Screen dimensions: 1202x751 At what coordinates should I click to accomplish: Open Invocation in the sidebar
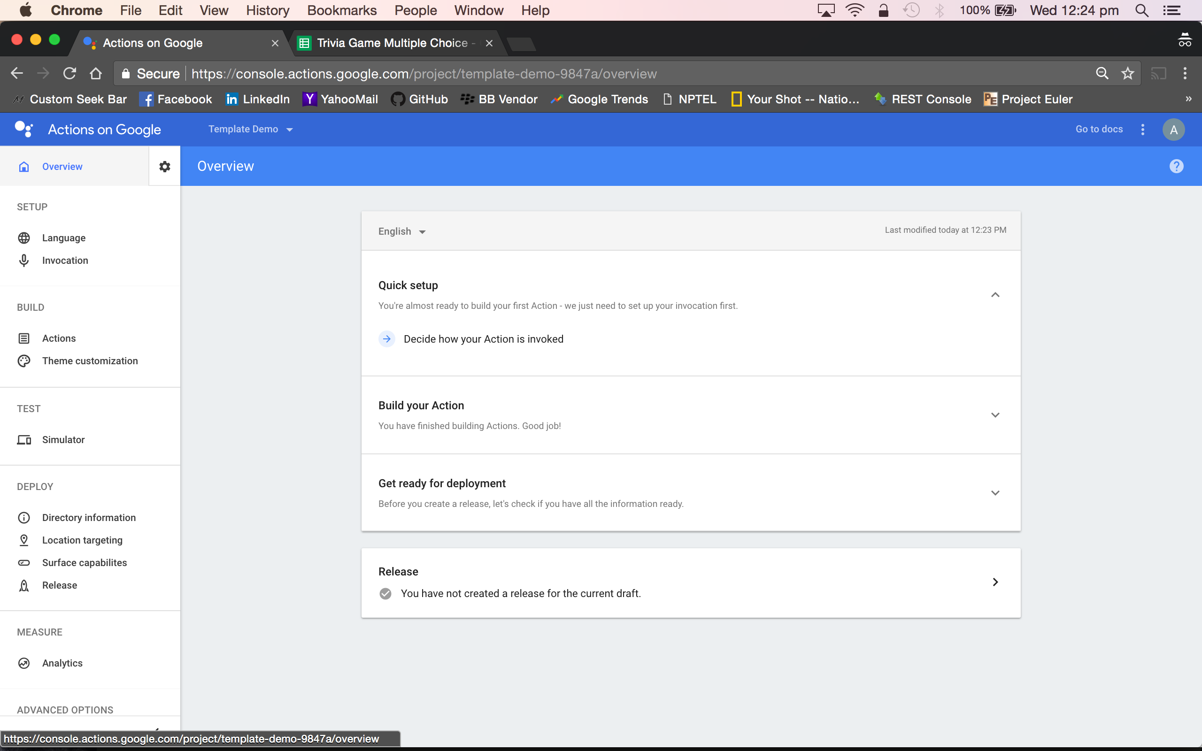pyautogui.click(x=65, y=260)
